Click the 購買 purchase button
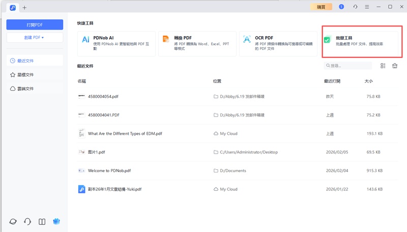This screenshot has height=232, width=407. [x=321, y=7]
